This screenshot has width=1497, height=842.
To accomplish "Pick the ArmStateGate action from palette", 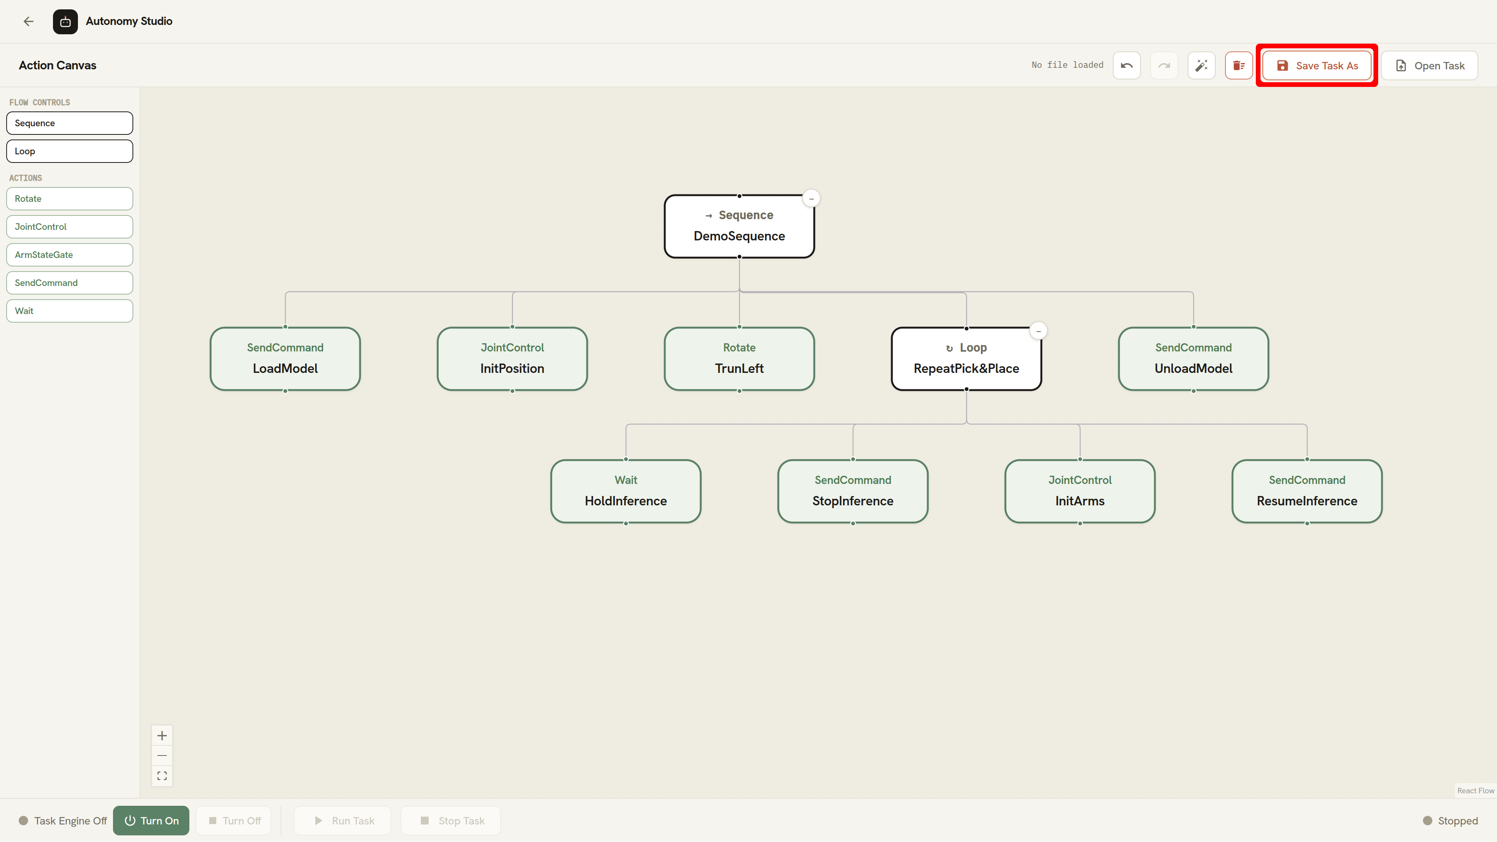I will click(x=70, y=254).
